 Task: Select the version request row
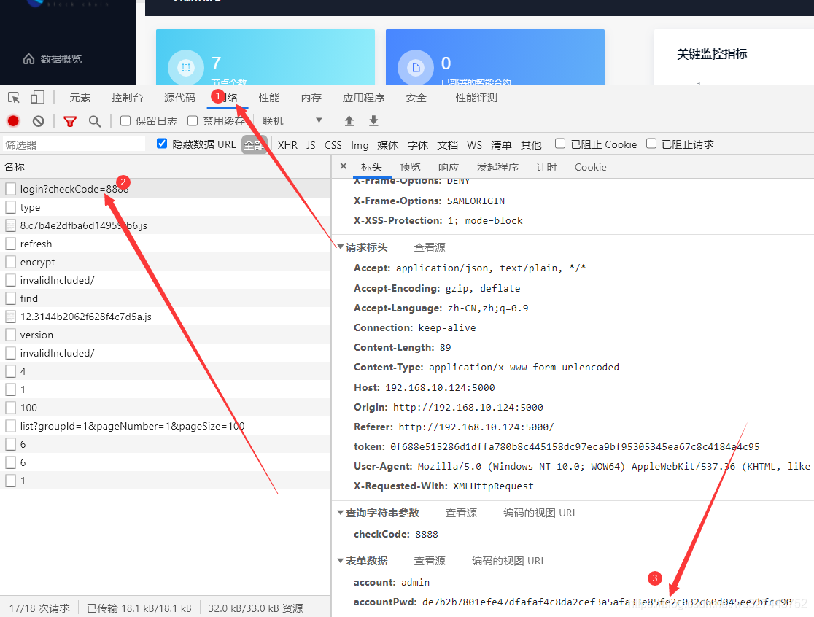(x=165, y=335)
